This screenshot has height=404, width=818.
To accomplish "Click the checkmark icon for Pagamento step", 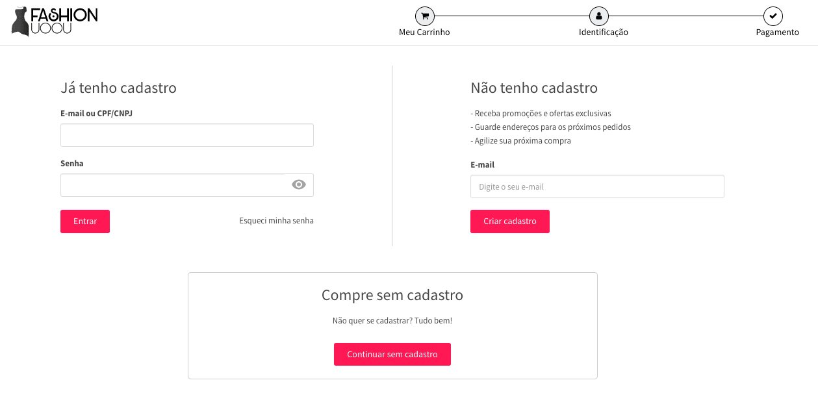I will tap(772, 16).
